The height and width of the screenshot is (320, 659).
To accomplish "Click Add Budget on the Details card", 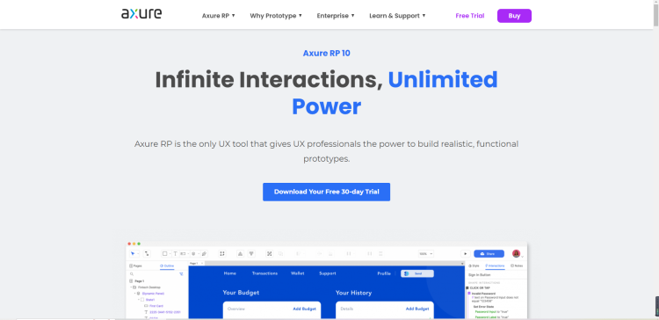I will (x=417, y=309).
